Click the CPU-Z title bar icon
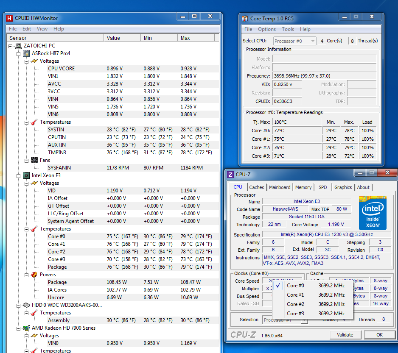Image resolution: width=398 pixels, height=353 pixels. (x=230, y=175)
